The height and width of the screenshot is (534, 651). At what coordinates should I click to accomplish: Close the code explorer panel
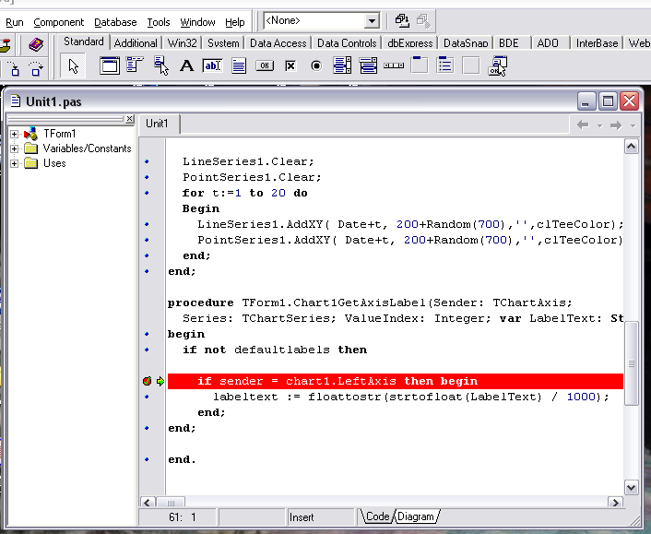click(130, 120)
